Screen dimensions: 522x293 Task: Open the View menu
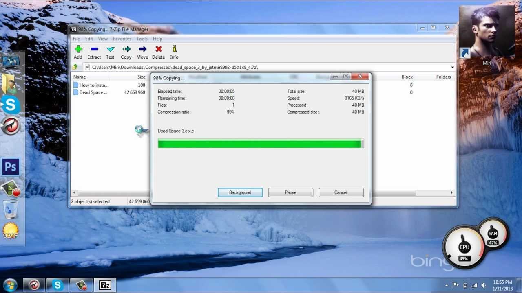point(103,39)
